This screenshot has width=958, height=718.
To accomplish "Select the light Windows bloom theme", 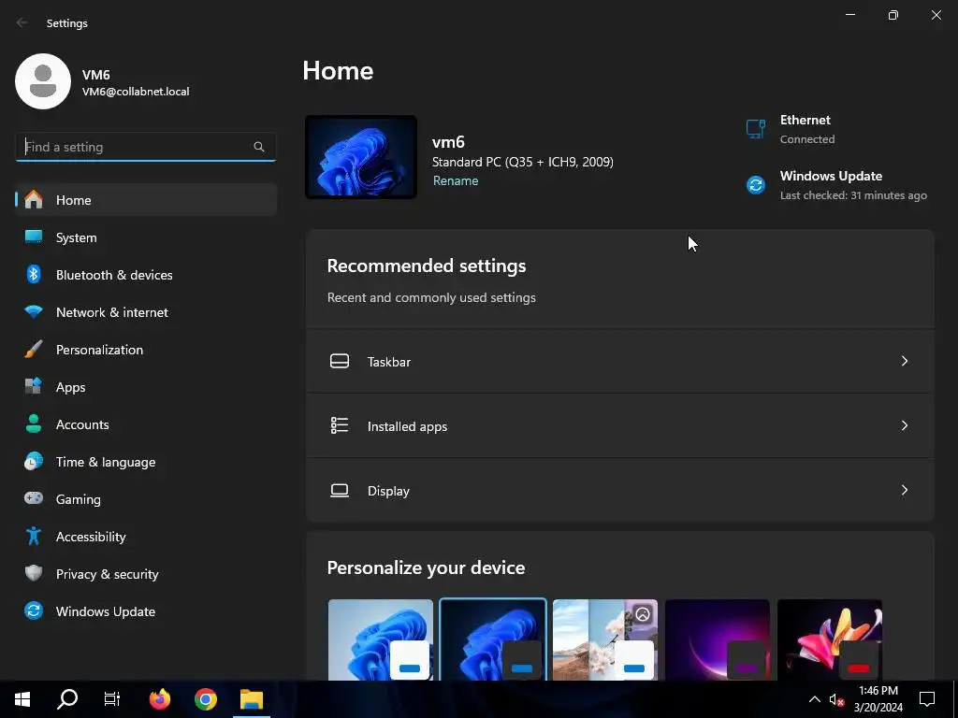I will click(x=381, y=639).
